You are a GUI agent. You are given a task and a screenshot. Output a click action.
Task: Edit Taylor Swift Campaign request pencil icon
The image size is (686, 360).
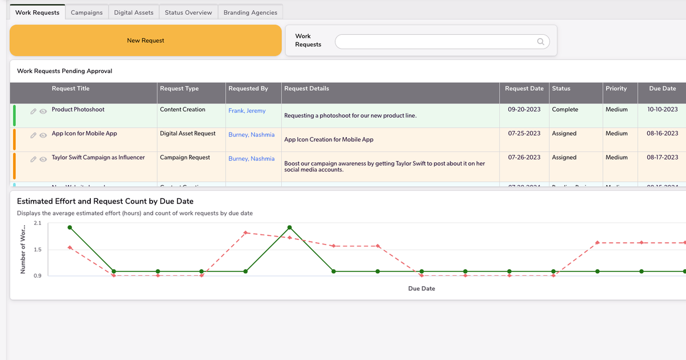(x=34, y=159)
